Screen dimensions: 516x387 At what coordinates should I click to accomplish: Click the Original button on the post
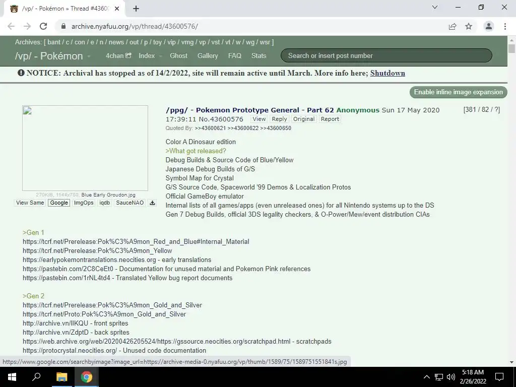[304, 119]
